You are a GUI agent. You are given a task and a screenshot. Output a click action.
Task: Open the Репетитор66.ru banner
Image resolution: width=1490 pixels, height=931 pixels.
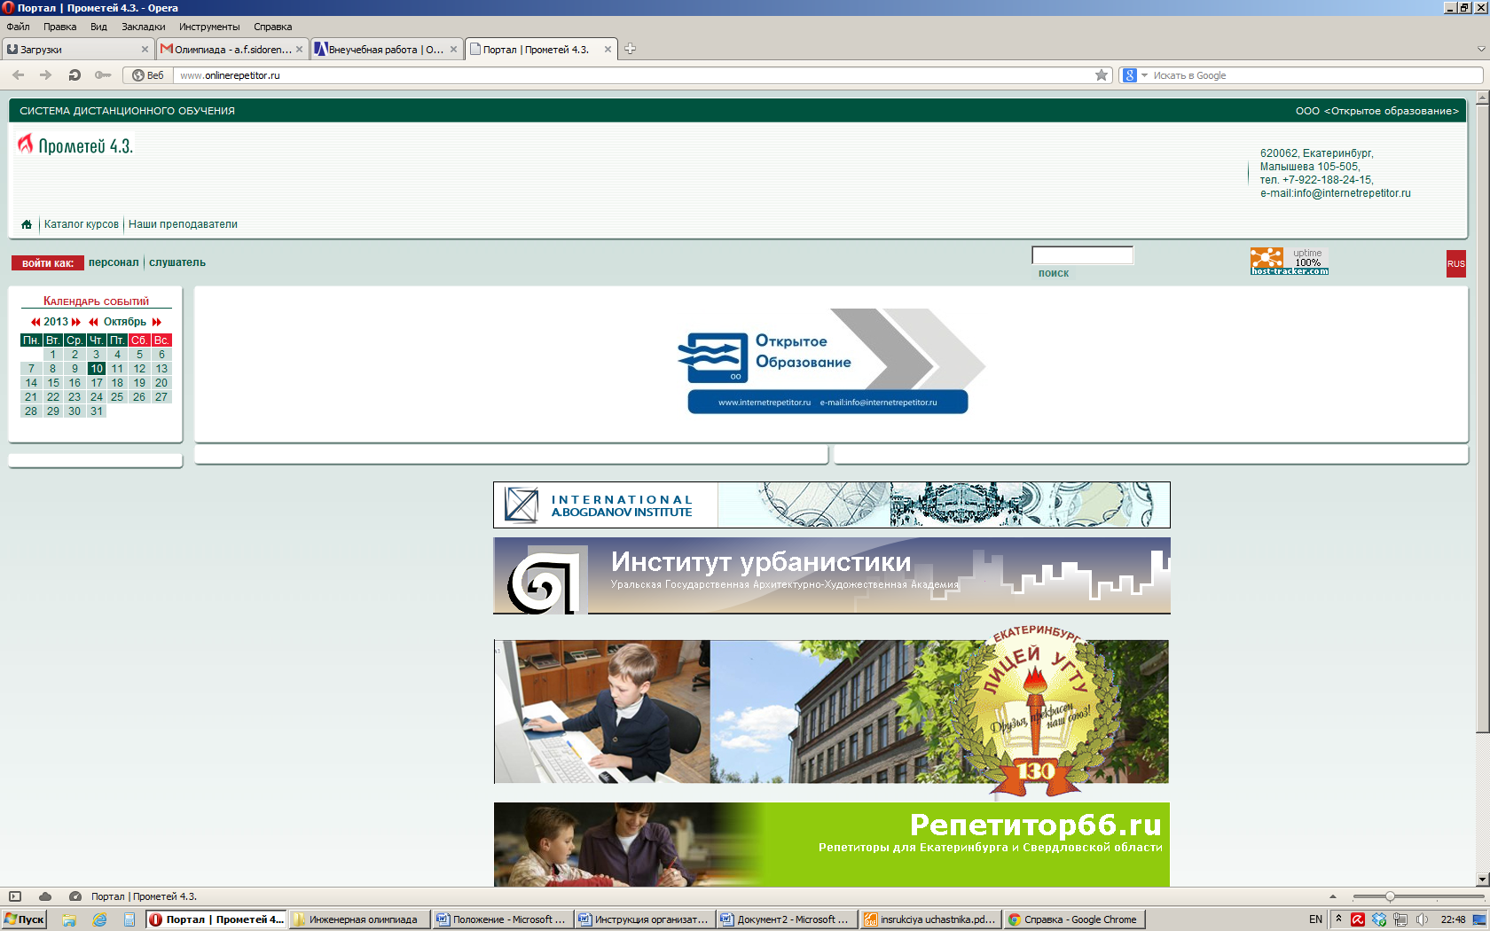coord(832,844)
